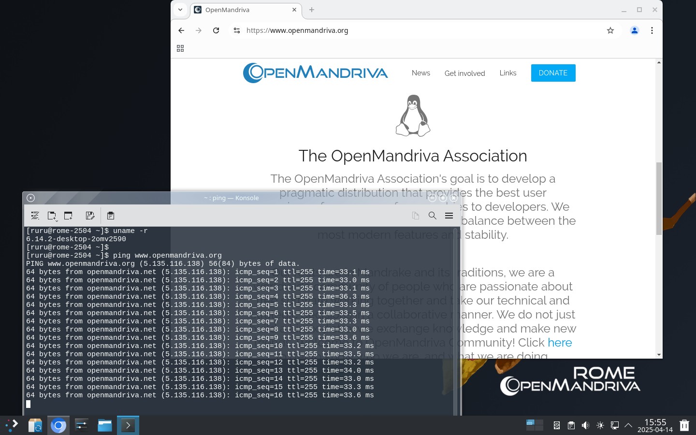The image size is (696, 435).
Task: Click Konsole's Paste clipboard icon
Action: point(111,216)
